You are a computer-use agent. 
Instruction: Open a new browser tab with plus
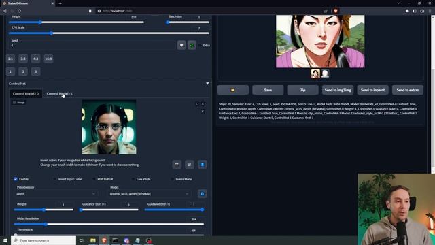pyautogui.click(x=60, y=3)
